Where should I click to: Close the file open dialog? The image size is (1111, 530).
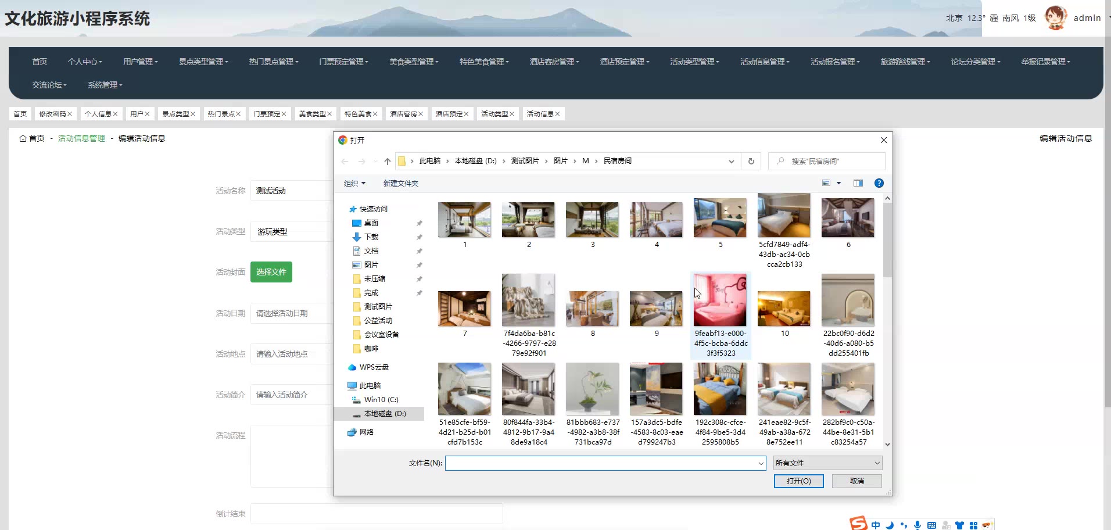pos(883,140)
